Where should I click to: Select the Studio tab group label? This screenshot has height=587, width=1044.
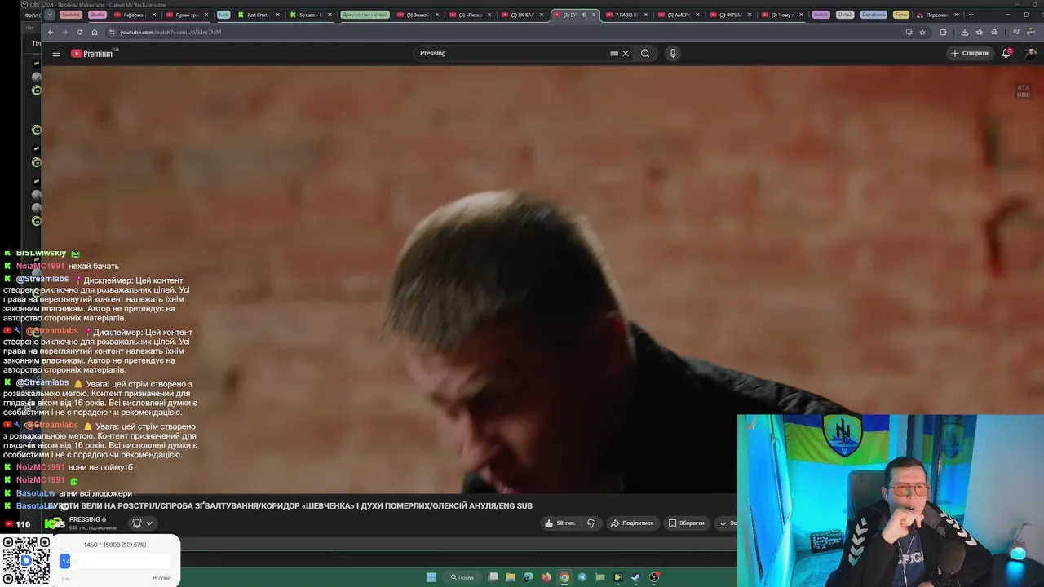97,15
